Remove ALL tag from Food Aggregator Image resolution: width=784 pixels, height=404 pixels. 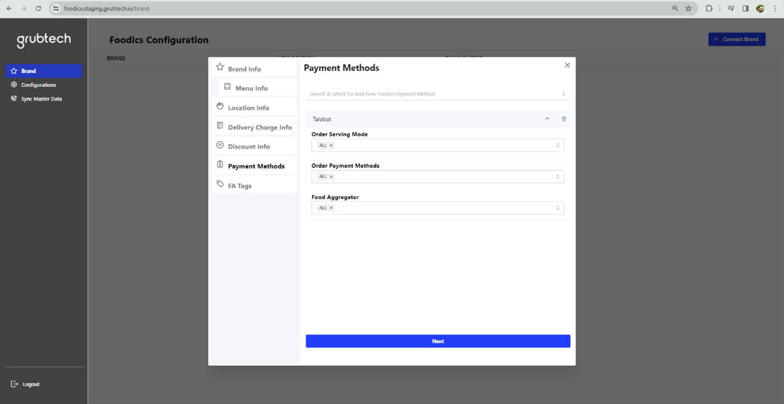tap(331, 208)
